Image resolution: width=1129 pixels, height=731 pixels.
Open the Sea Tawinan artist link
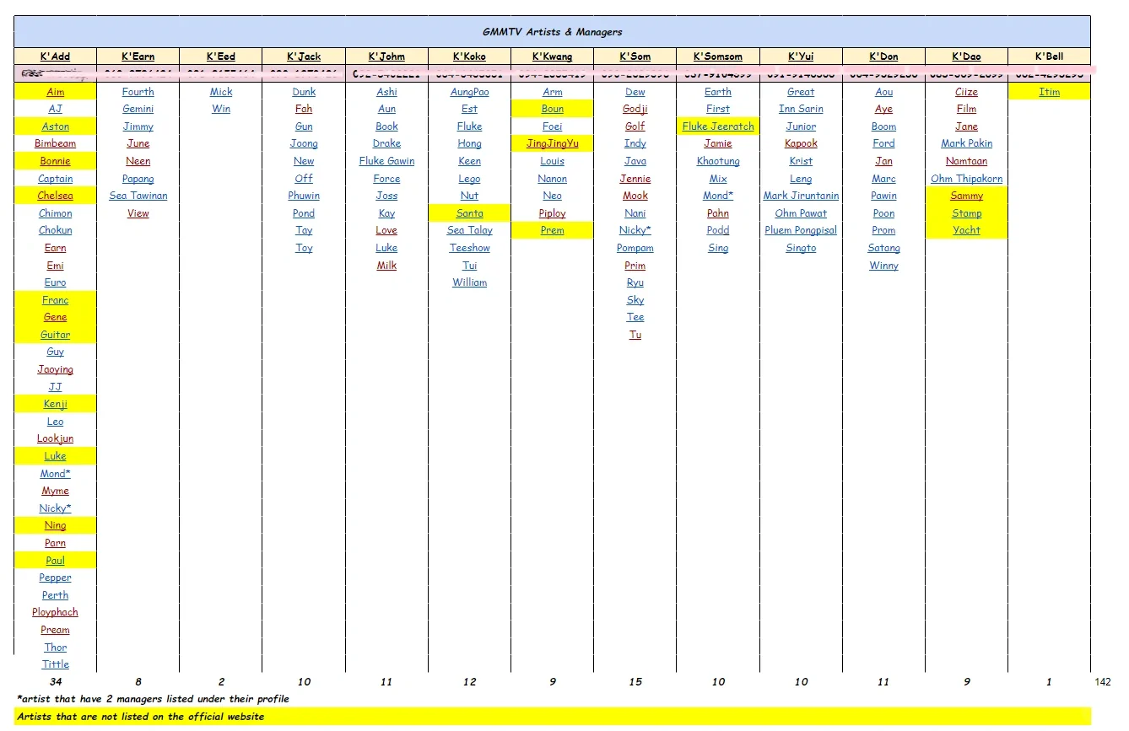point(138,196)
